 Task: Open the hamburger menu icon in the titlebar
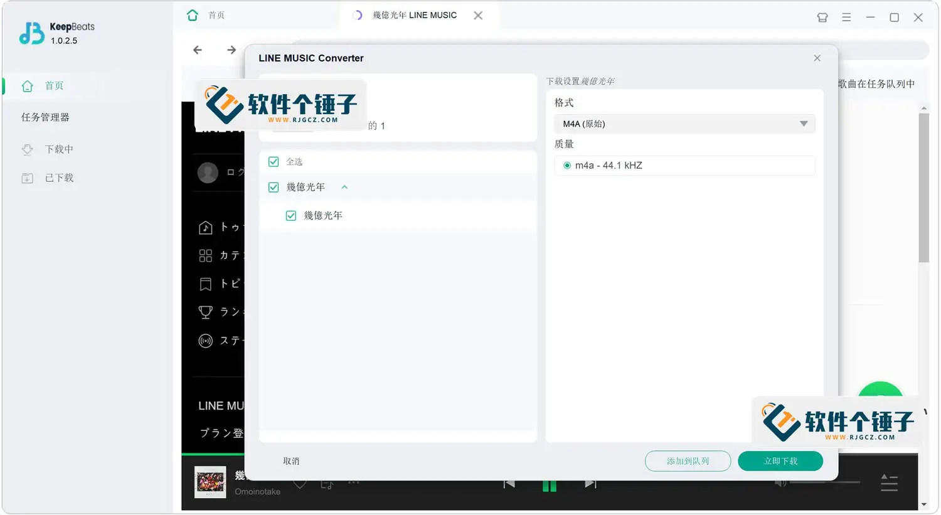(846, 18)
